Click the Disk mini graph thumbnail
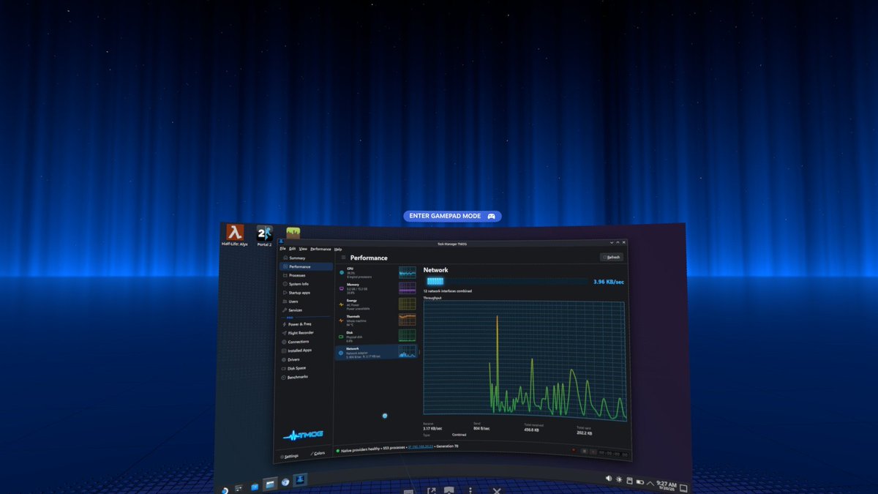 (408, 336)
